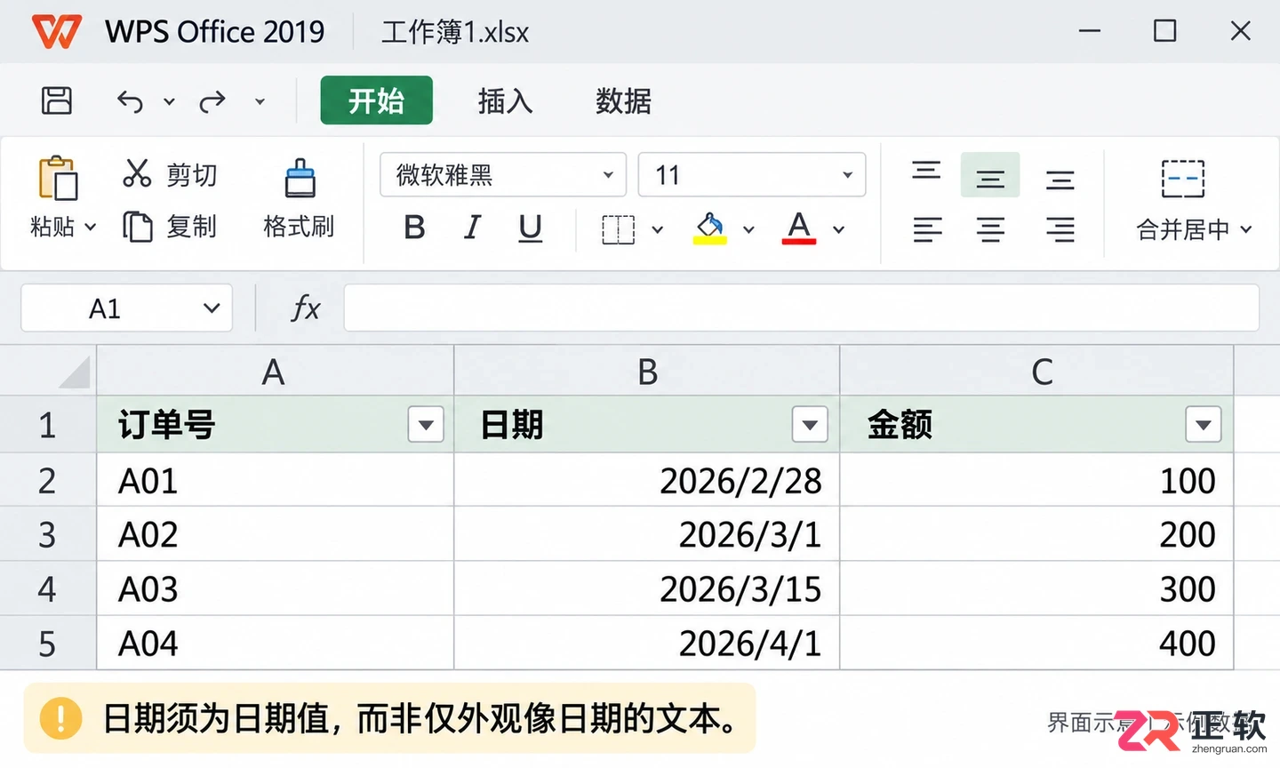The width and height of the screenshot is (1280, 768).
Task: Select column B header
Action: [x=647, y=372]
